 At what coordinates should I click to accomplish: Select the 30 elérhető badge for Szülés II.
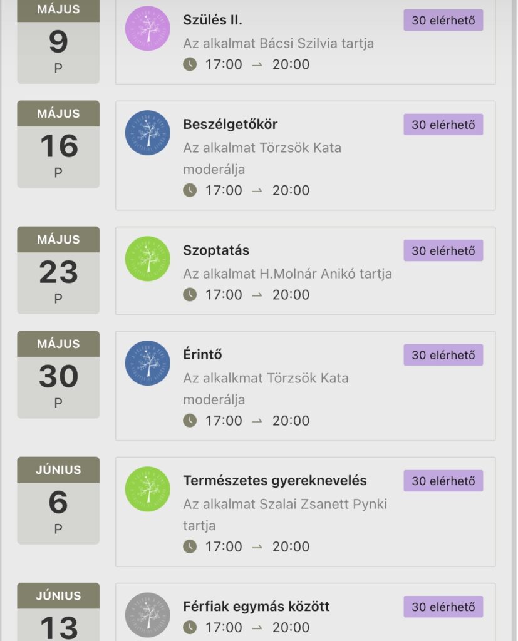pos(443,20)
